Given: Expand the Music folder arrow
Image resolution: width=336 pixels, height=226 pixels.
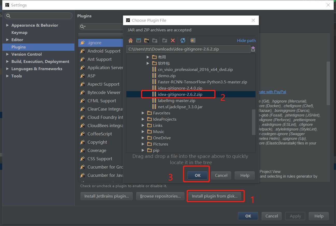Looking at the screenshot, I should coord(143,132).
